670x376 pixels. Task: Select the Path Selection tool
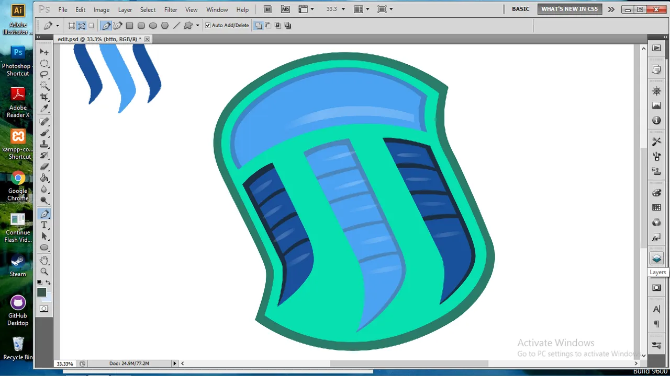(44, 237)
